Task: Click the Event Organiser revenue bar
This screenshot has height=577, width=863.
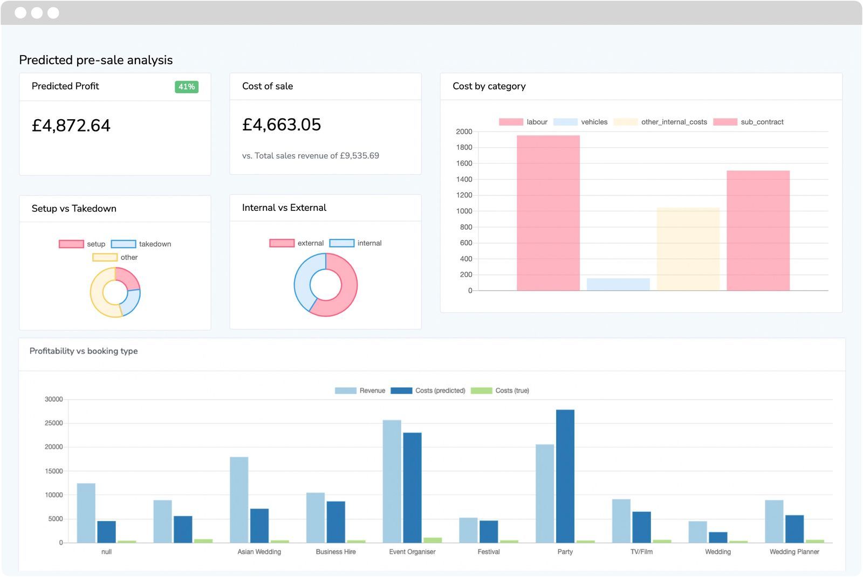Action: click(x=392, y=481)
